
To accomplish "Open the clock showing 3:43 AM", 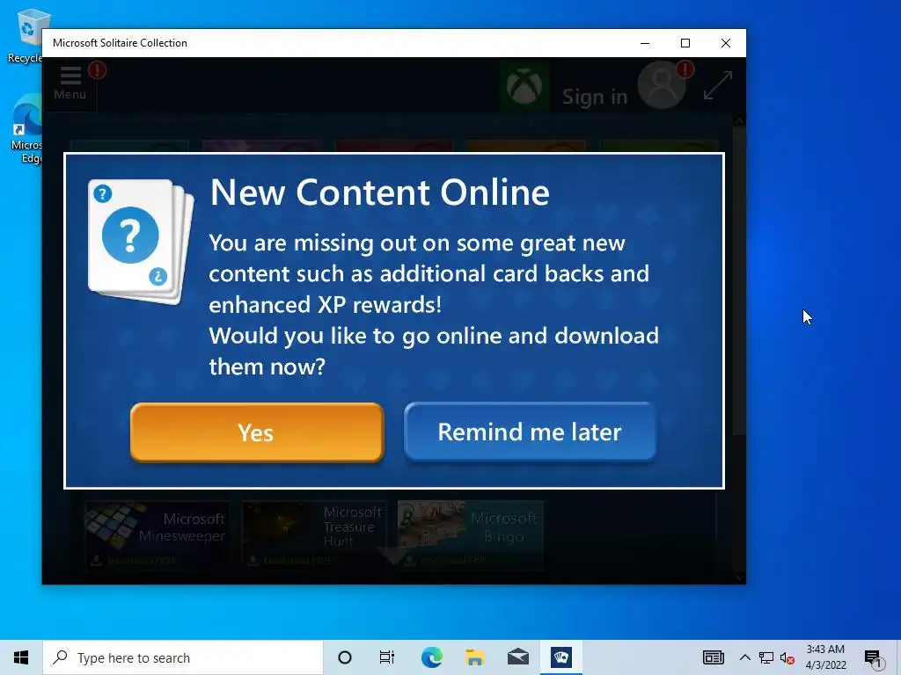I will (x=825, y=657).
